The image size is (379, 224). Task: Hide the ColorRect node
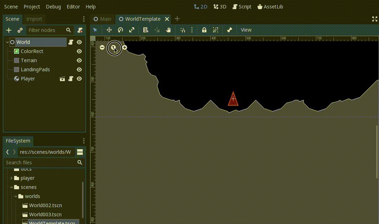[79, 51]
